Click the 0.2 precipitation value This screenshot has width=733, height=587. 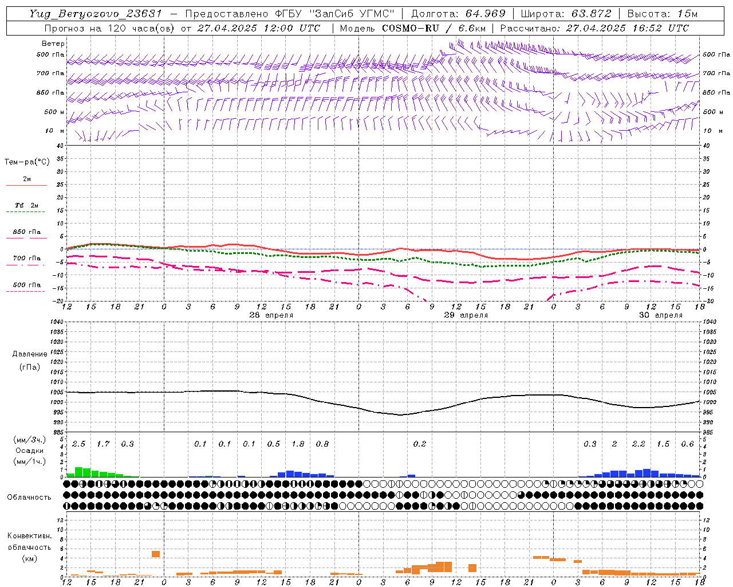(420, 444)
